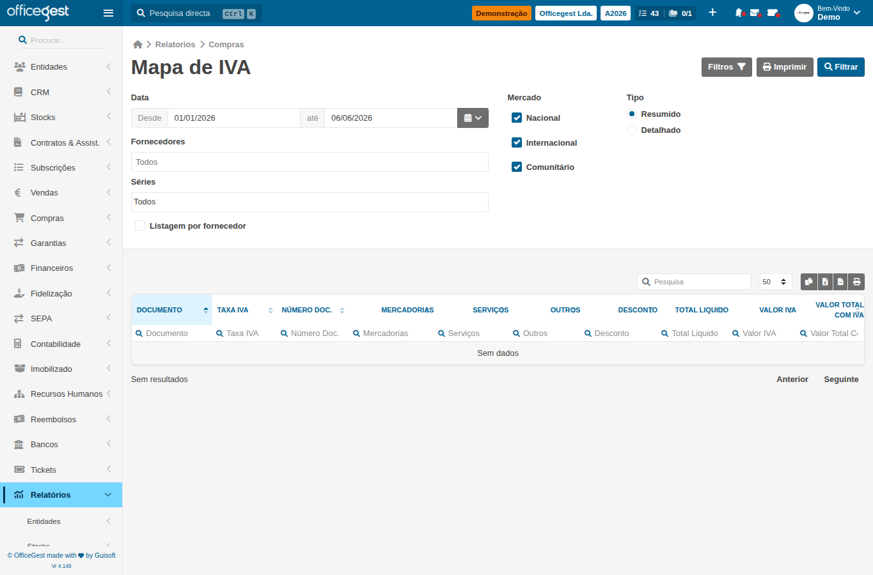Go to Seguinte page
This screenshot has width=873, height=575.
[x=841, y=379]
